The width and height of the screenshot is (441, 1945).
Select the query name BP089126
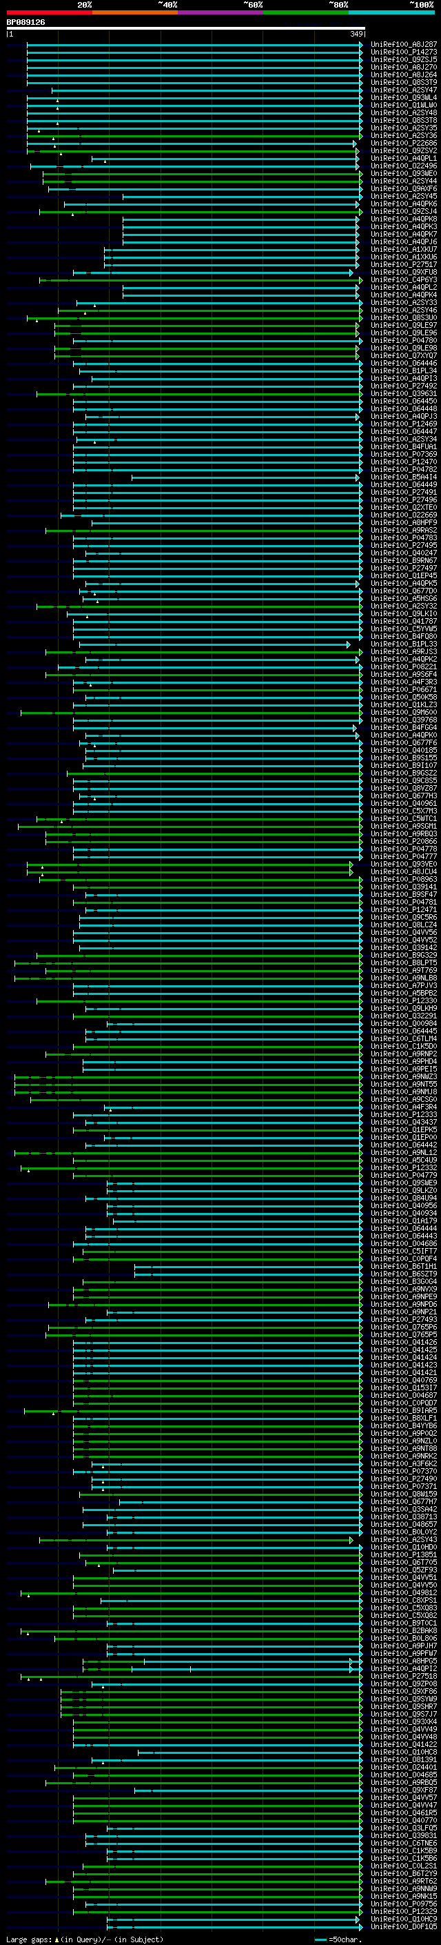coord(25,22)
